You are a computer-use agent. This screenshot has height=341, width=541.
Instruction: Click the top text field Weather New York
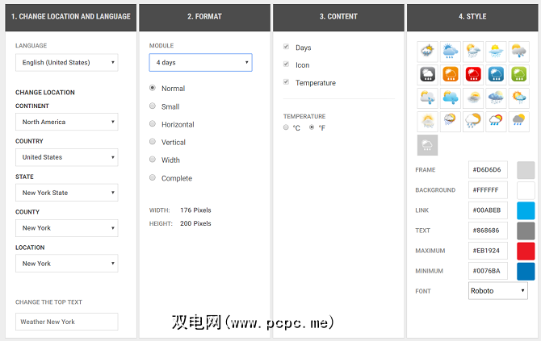66,322
